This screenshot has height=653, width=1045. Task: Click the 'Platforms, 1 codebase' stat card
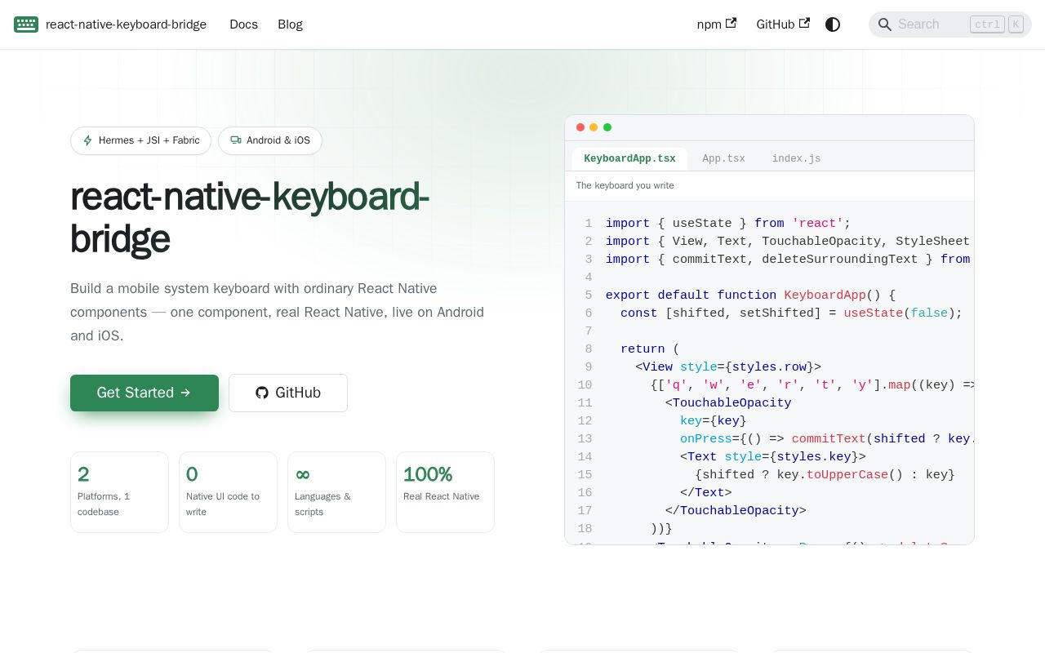click(119, 492)
